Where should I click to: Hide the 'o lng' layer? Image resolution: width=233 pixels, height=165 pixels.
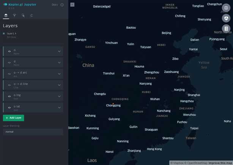coord(9,97)
